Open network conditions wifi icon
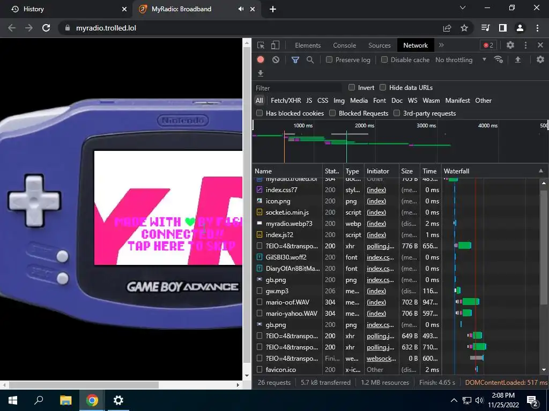This screenshot has width=549, height=411. pyautogui.click(x=499, y=59)
